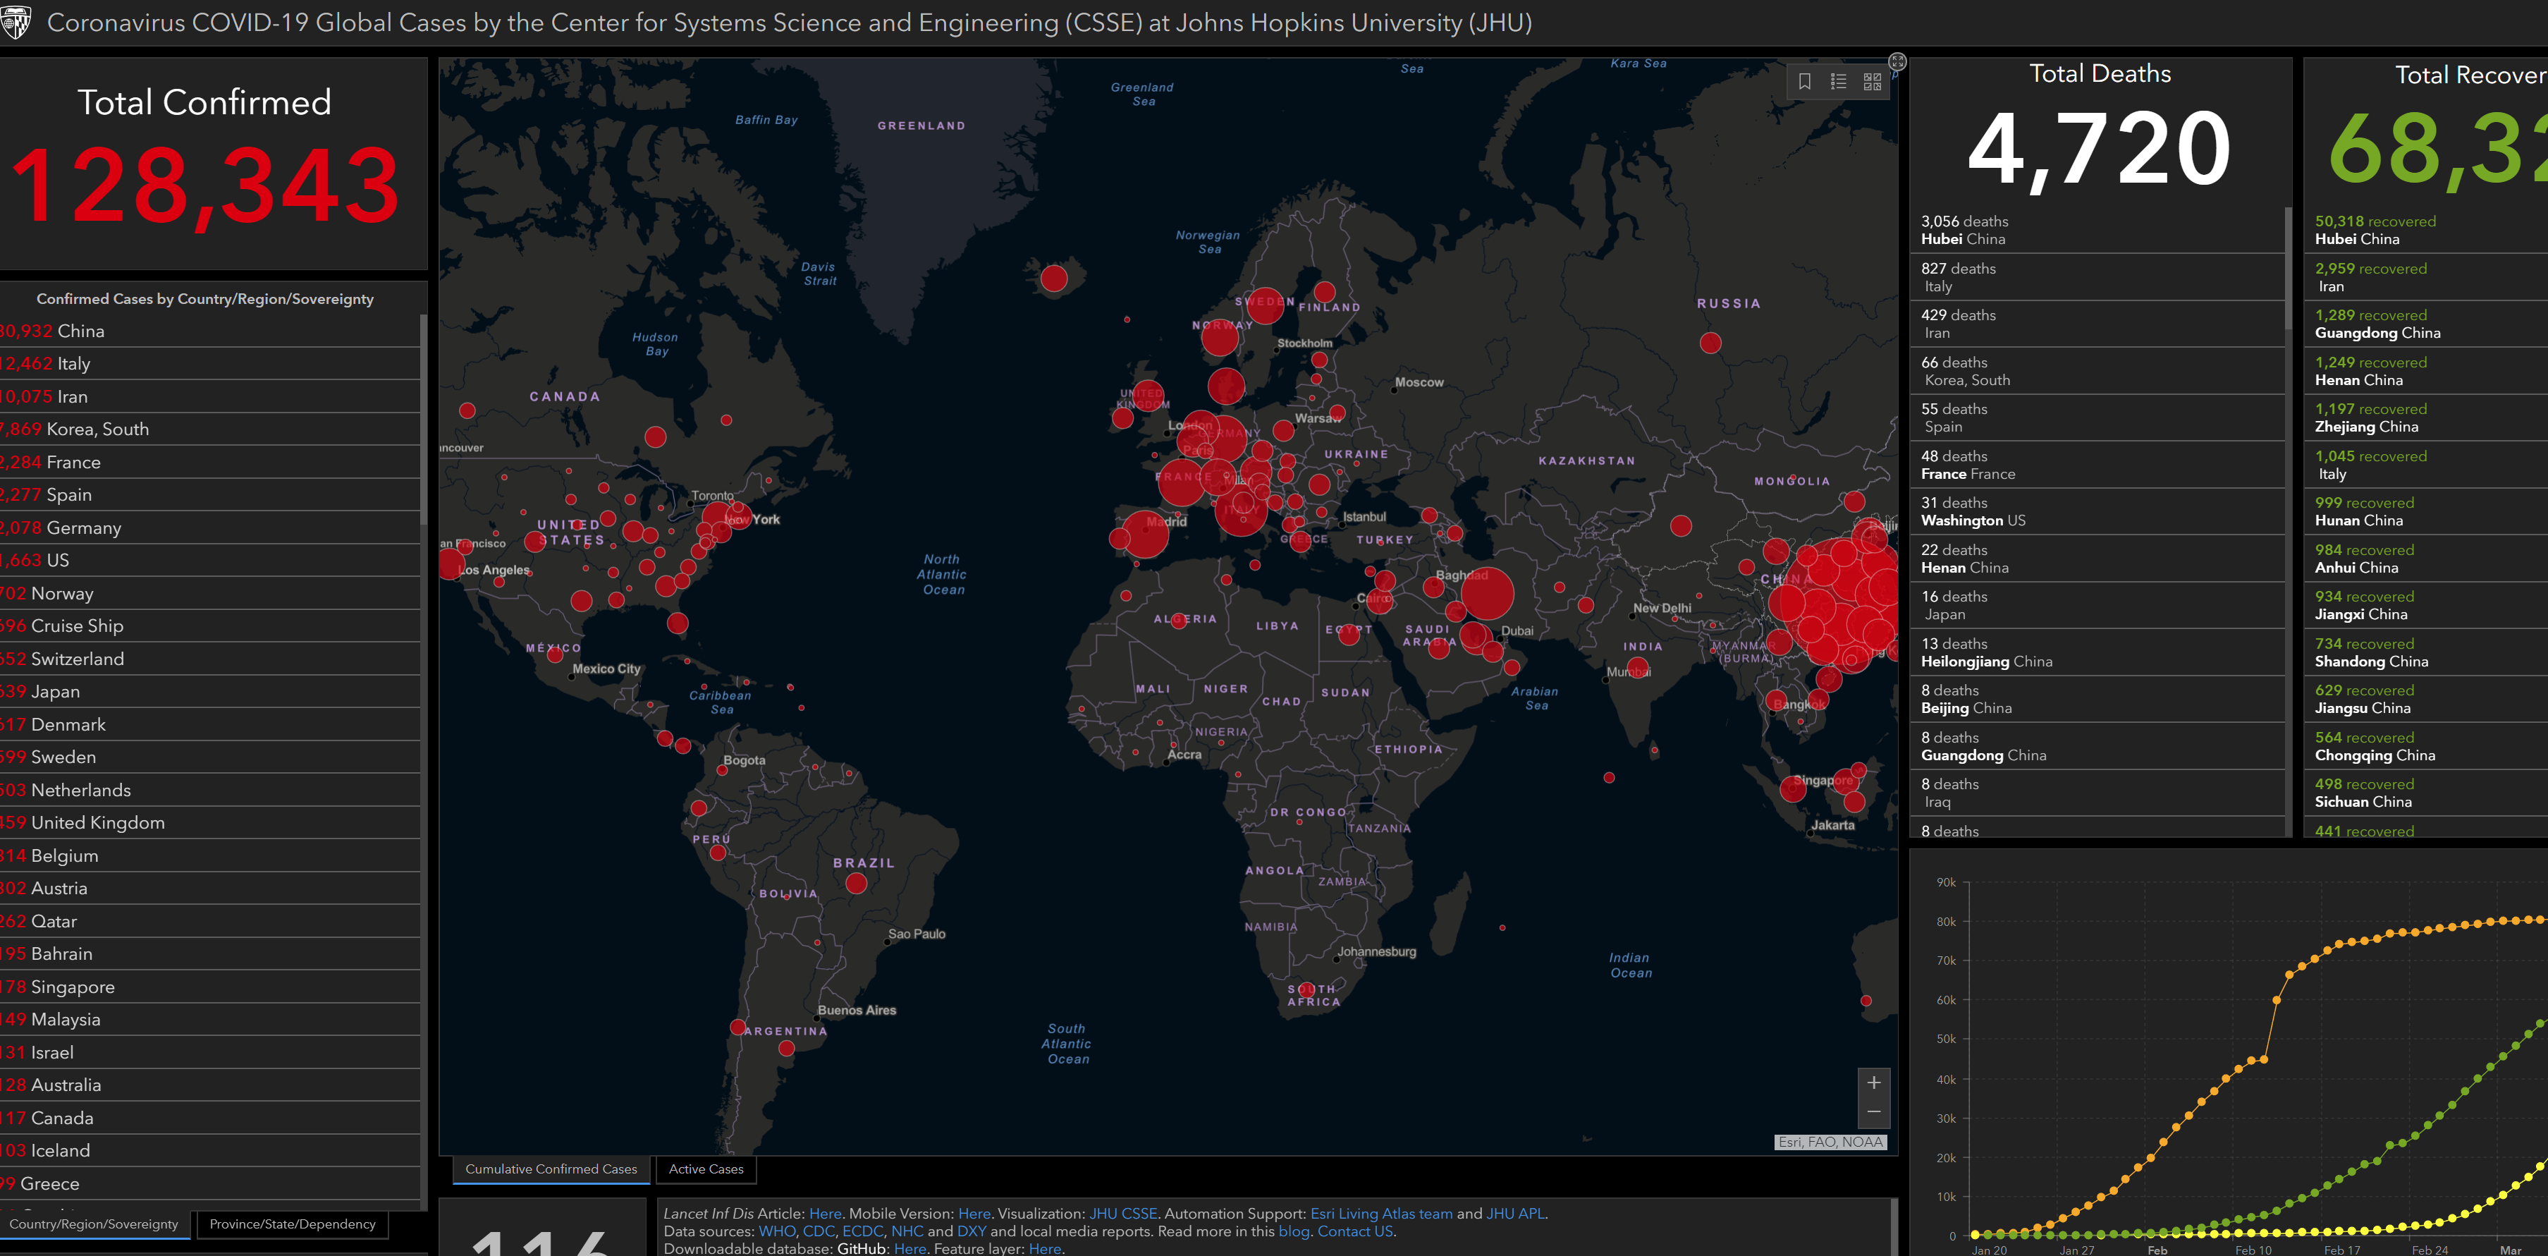This screenshot has height=1256, width=2548.
Task: Click the Total Deaths list scrollbar
Action: pos(2287,267)
